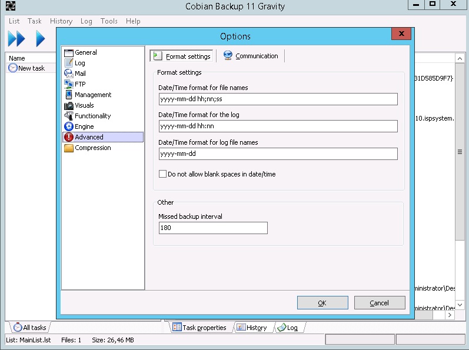This screenshot has width=469, height=350.
Task: Select the General icon in options list
Action: coord(68,52)
